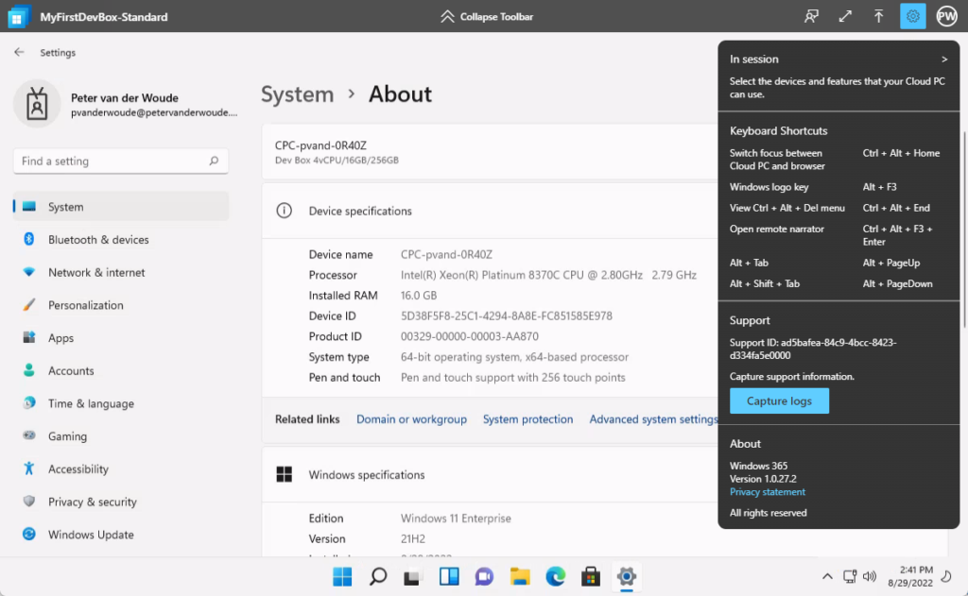Open the System protection link
This screenshot has height=596, width=968.
pos(527,419)
